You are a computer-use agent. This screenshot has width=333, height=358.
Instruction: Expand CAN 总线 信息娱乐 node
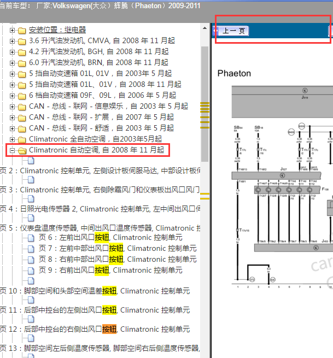point(13,107)
